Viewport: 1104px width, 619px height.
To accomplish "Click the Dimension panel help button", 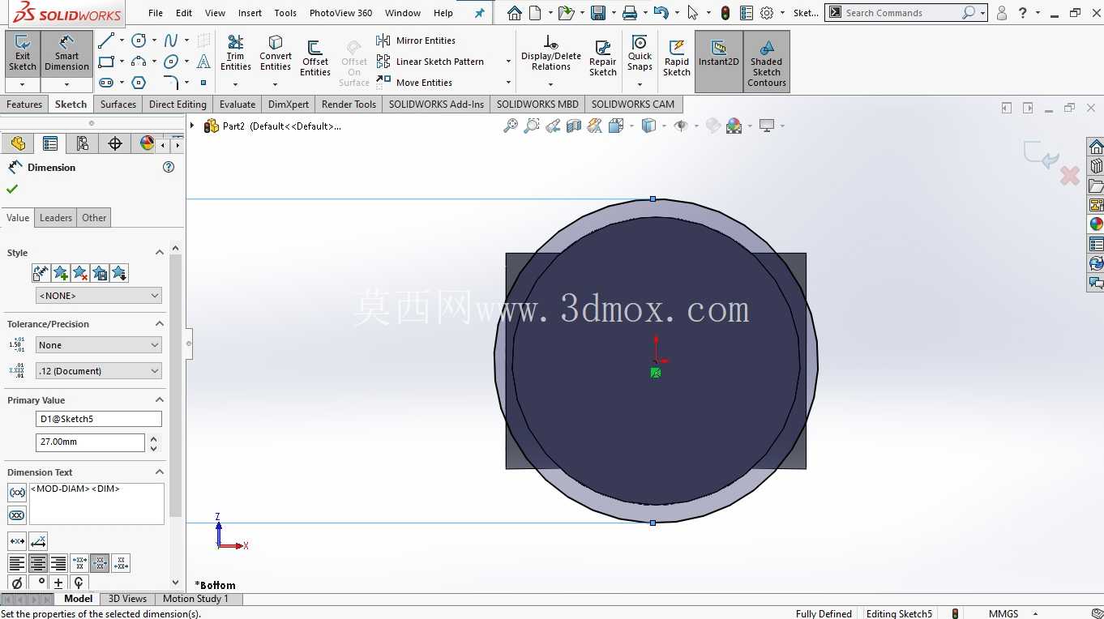I will coord(169,167).
